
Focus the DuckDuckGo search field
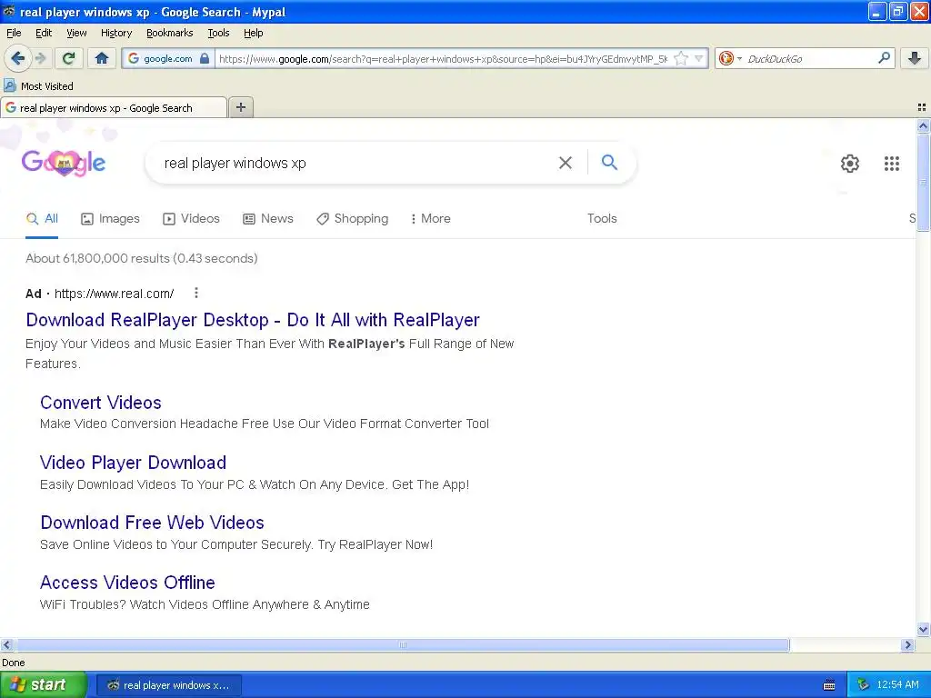809,58
